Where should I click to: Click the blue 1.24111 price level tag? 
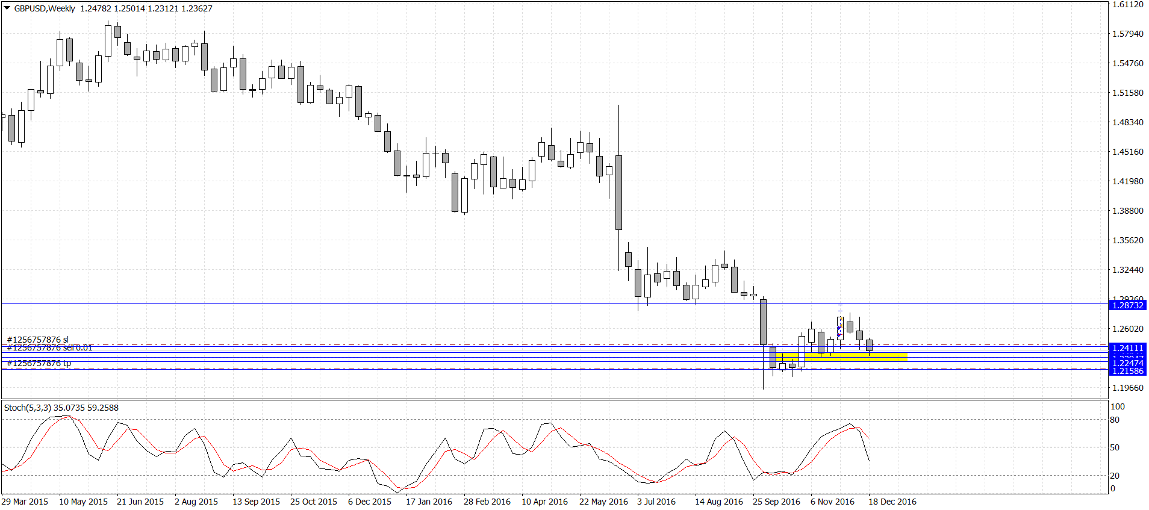coord(1127,348)
